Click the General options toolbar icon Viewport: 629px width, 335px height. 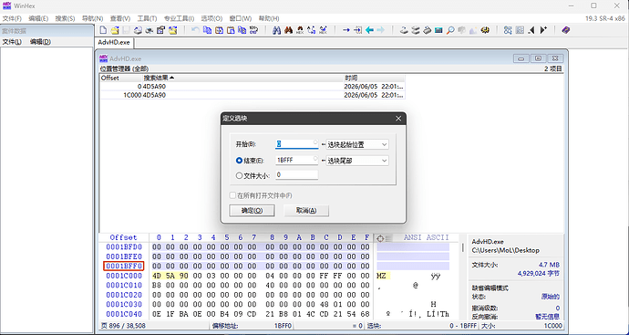tap(485, 30)
